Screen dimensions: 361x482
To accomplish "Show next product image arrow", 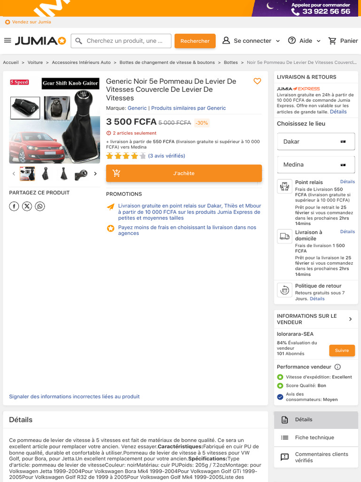I will 95,174.
